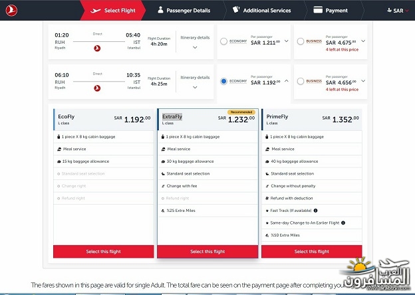
Task: Click the highlighted ExtraFly title
Action: [172, 116]
